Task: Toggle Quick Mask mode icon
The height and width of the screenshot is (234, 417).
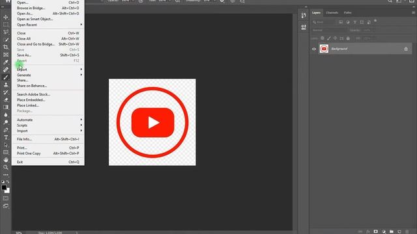Action: click(6, 198)
